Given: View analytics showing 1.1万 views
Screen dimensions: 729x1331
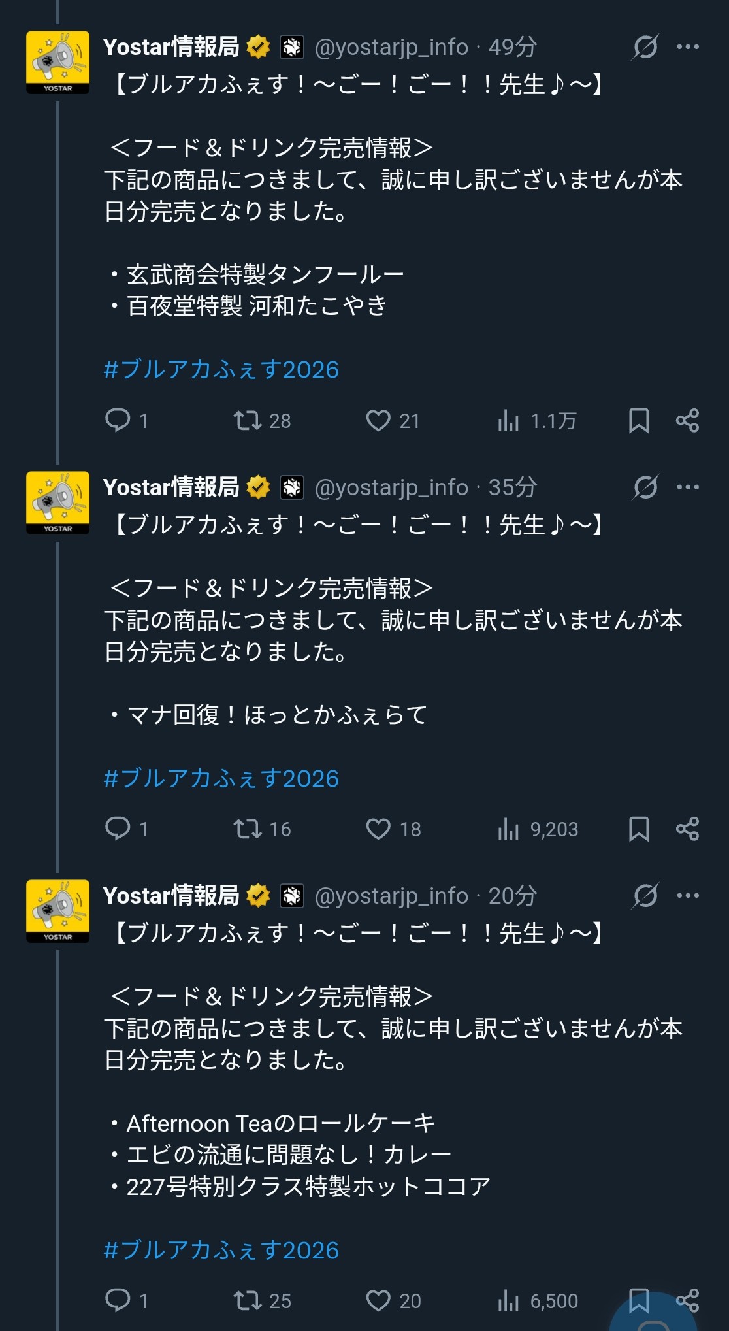Looking at the screenshot, I should (508, 420).
